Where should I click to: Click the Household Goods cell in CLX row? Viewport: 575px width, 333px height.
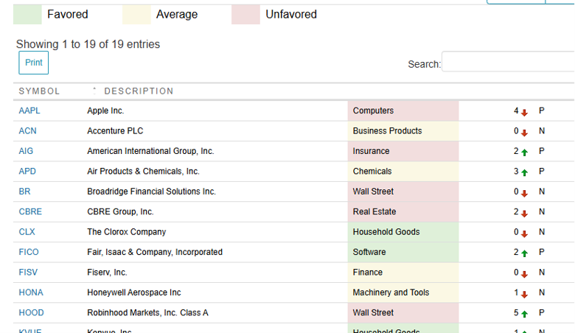403,232
